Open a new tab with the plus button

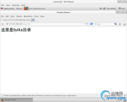(x=33, y=20)
